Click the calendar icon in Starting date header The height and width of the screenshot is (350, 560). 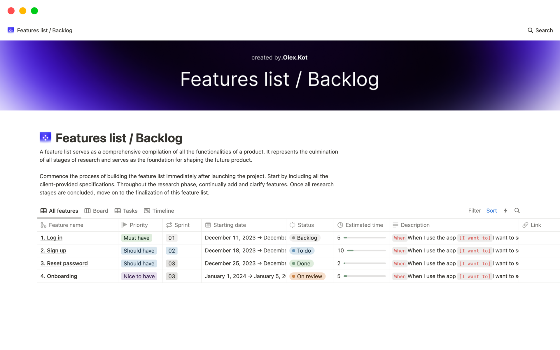208,225
